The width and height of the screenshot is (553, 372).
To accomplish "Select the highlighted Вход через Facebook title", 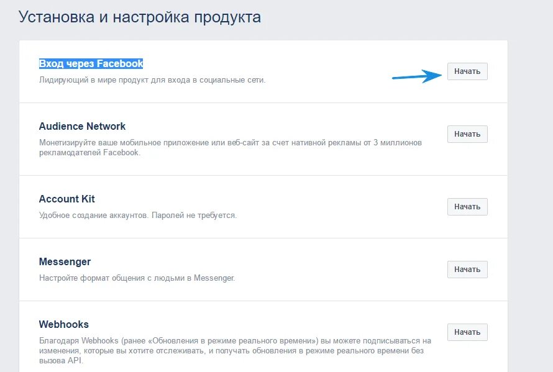I will tap(91, 63).
